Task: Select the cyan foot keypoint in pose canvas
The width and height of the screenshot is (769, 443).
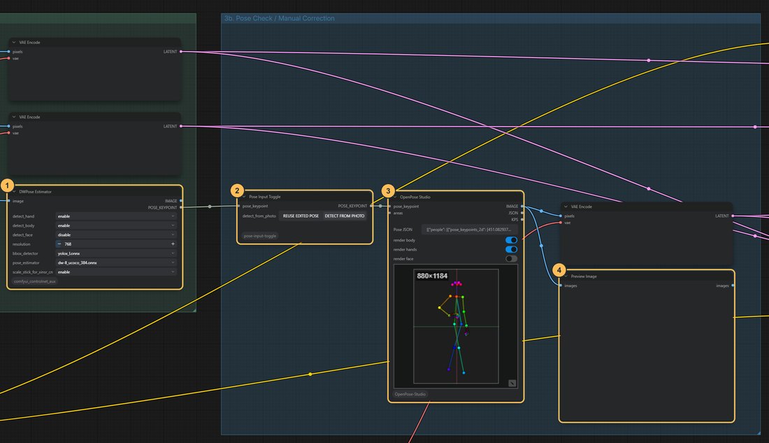Action: [x=463, y=373]
